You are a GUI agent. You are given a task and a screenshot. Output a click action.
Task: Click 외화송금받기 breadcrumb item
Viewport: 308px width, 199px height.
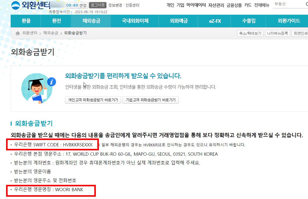tap(75, 33)
